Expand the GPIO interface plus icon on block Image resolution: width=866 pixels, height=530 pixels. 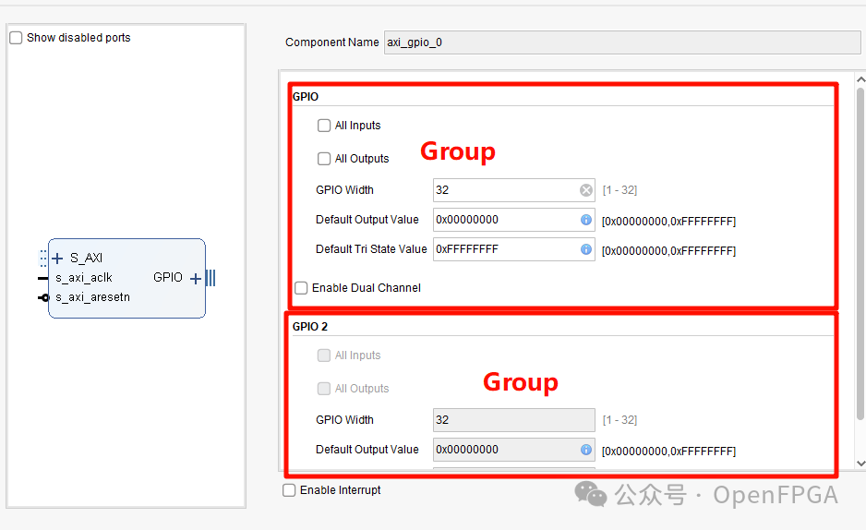coord(196,278)
